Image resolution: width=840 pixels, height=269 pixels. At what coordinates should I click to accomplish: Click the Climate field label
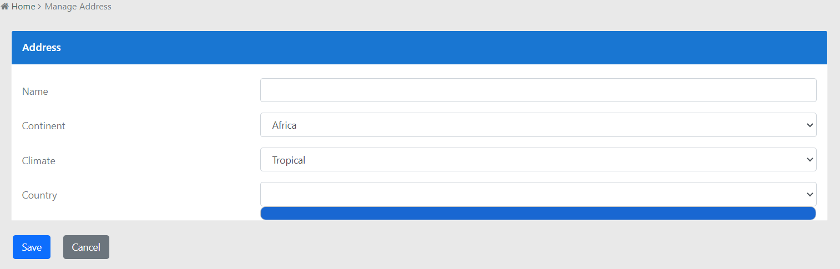38,161
